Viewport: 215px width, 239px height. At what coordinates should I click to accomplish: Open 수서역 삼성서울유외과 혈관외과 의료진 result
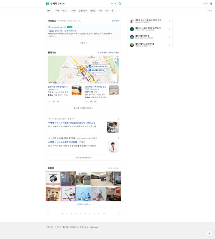point(66,142)
